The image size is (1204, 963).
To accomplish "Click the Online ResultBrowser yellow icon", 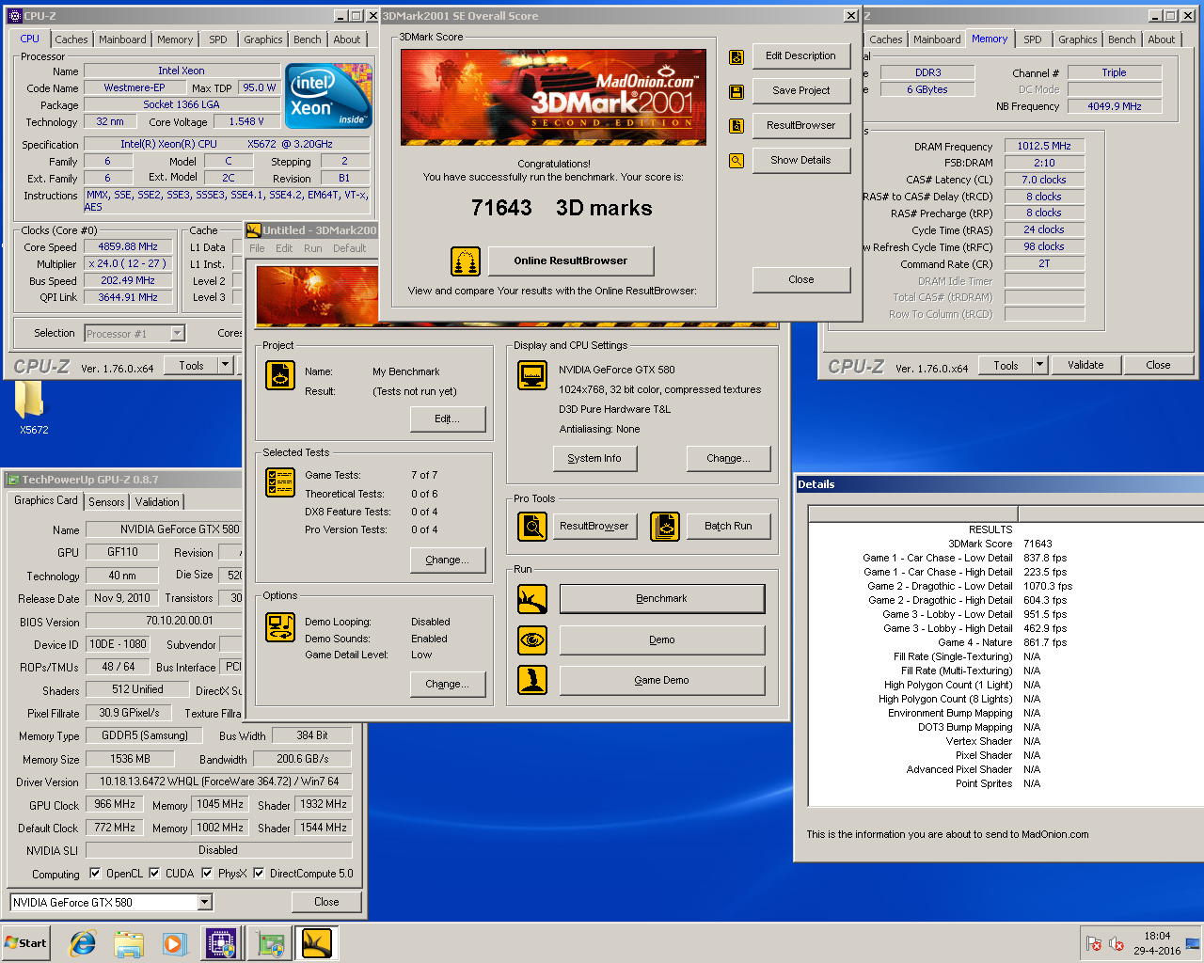I will pyautogui.click(x=466, y=261).
